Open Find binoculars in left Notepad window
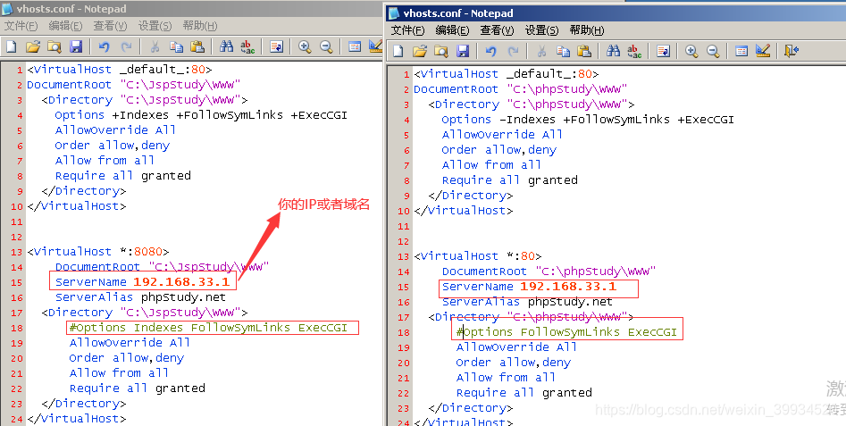 tap(226, 46)
